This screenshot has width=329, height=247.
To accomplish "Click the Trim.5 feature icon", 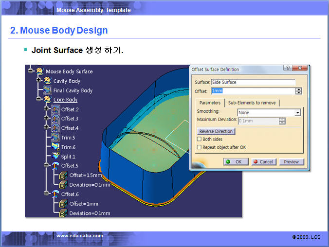I will [55, 138].
